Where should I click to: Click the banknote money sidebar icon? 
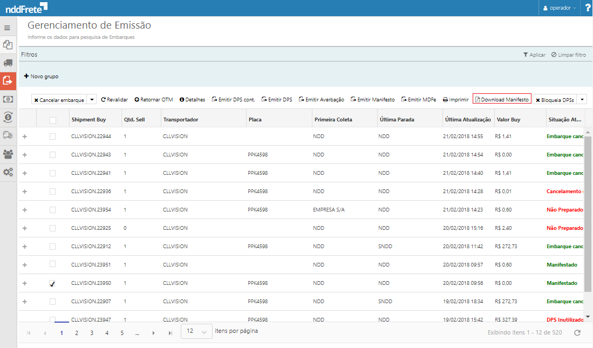click(x=8, y=99)
